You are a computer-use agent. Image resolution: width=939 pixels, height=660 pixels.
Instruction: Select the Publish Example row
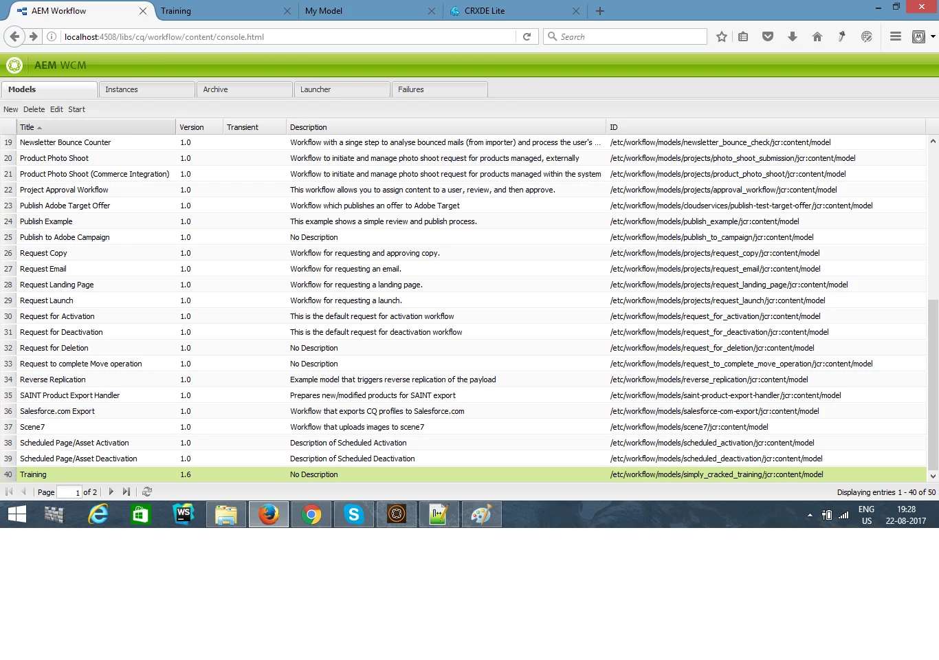[463, 221]
